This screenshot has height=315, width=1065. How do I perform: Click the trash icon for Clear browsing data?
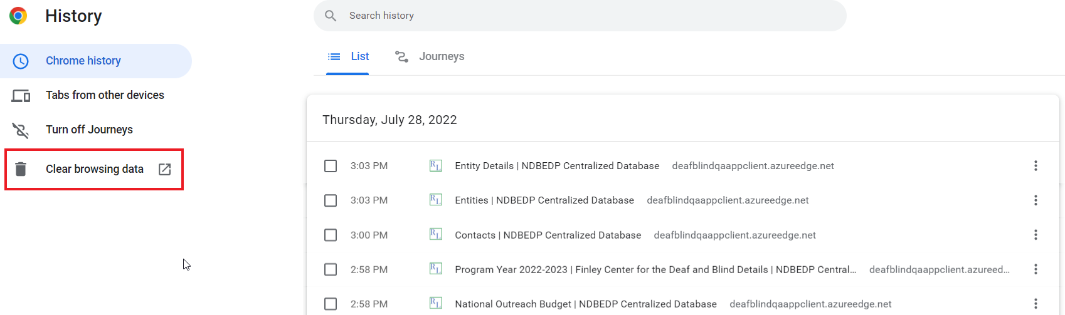click(x=21, y=169)
